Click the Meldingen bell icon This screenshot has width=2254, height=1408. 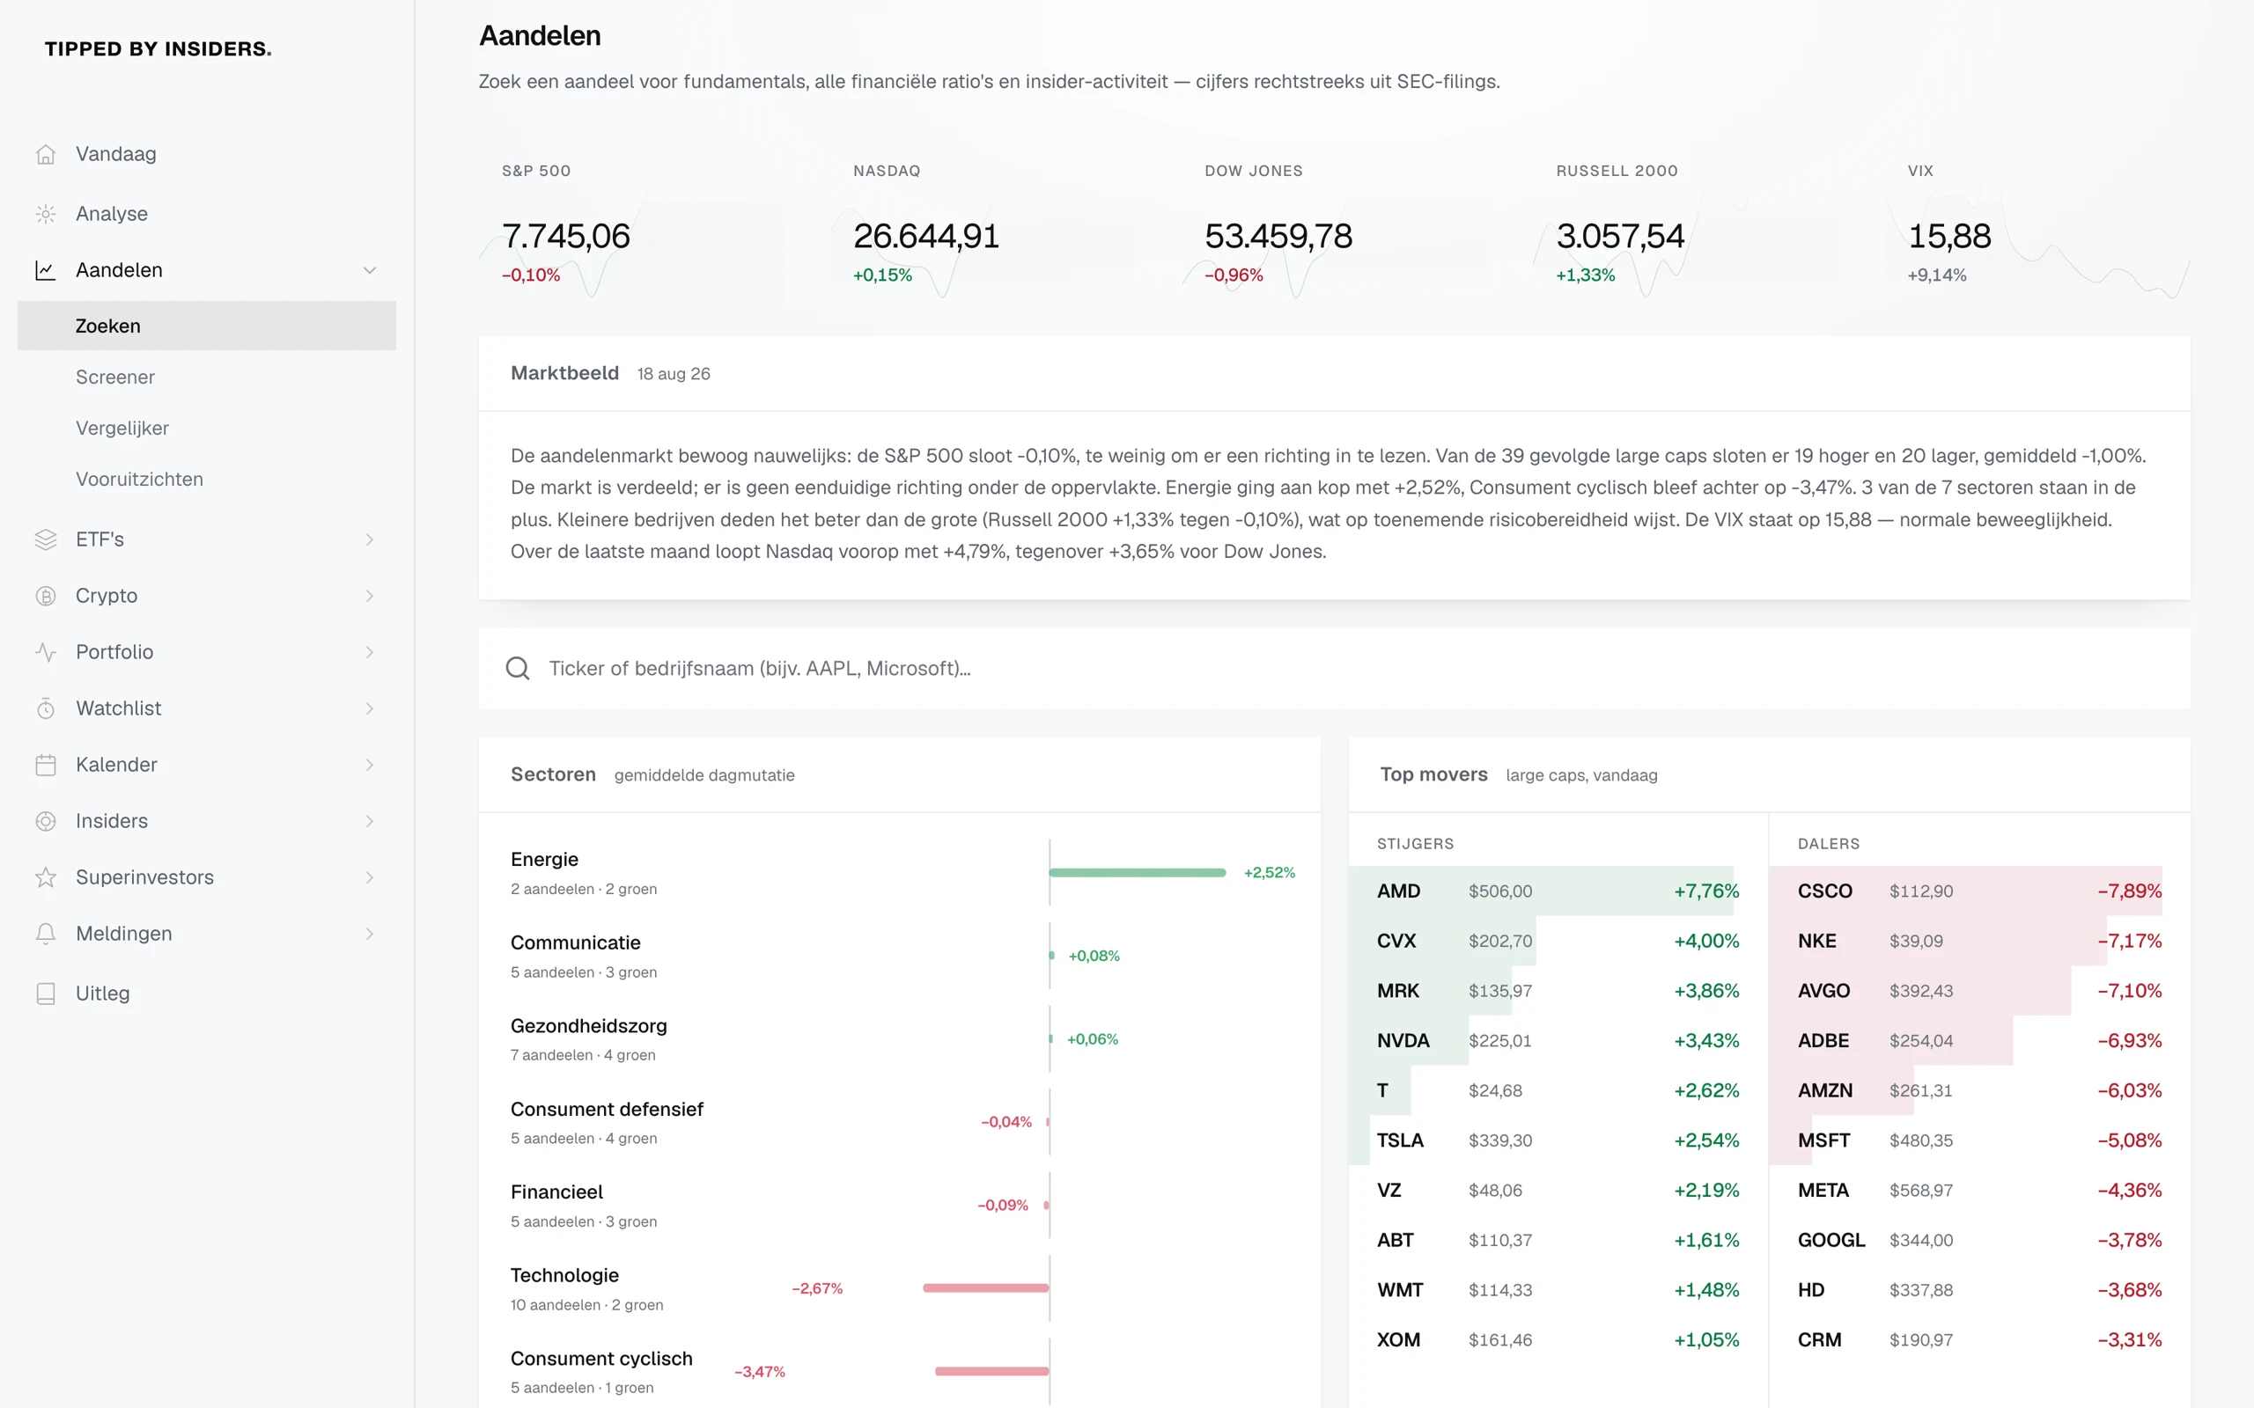[x=46, y=934]
